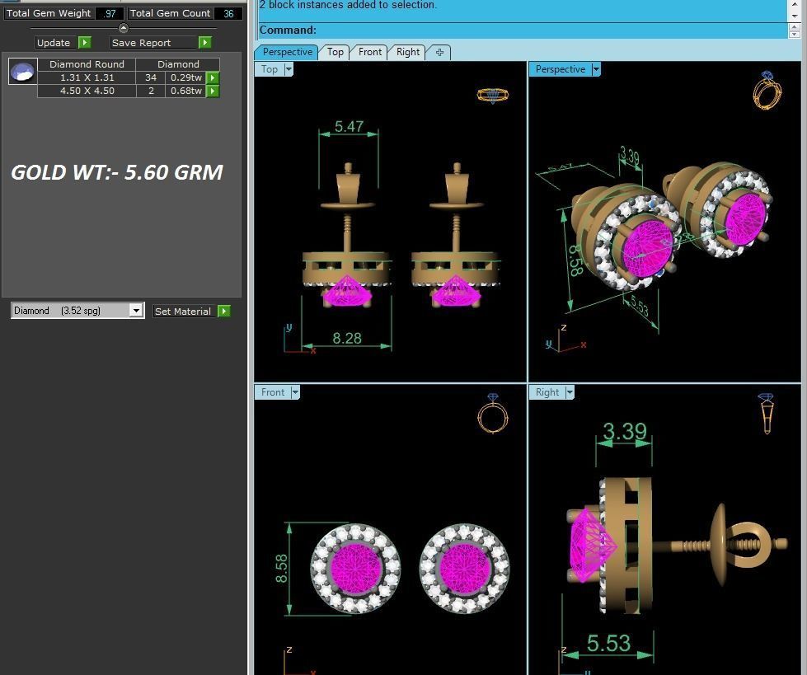Click the Total Gem Count label
Image resolution: width=807 pixels, height=675 pixels.
coord(170,13)
